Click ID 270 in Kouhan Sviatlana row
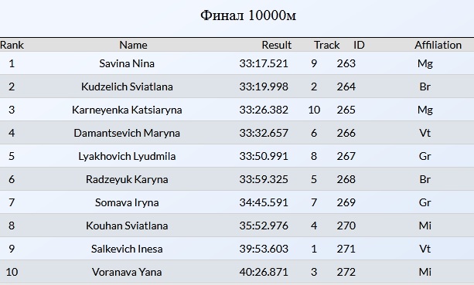The height and width of the screenshot is (285, 474). pyautogui.click(x=346, y=226)
